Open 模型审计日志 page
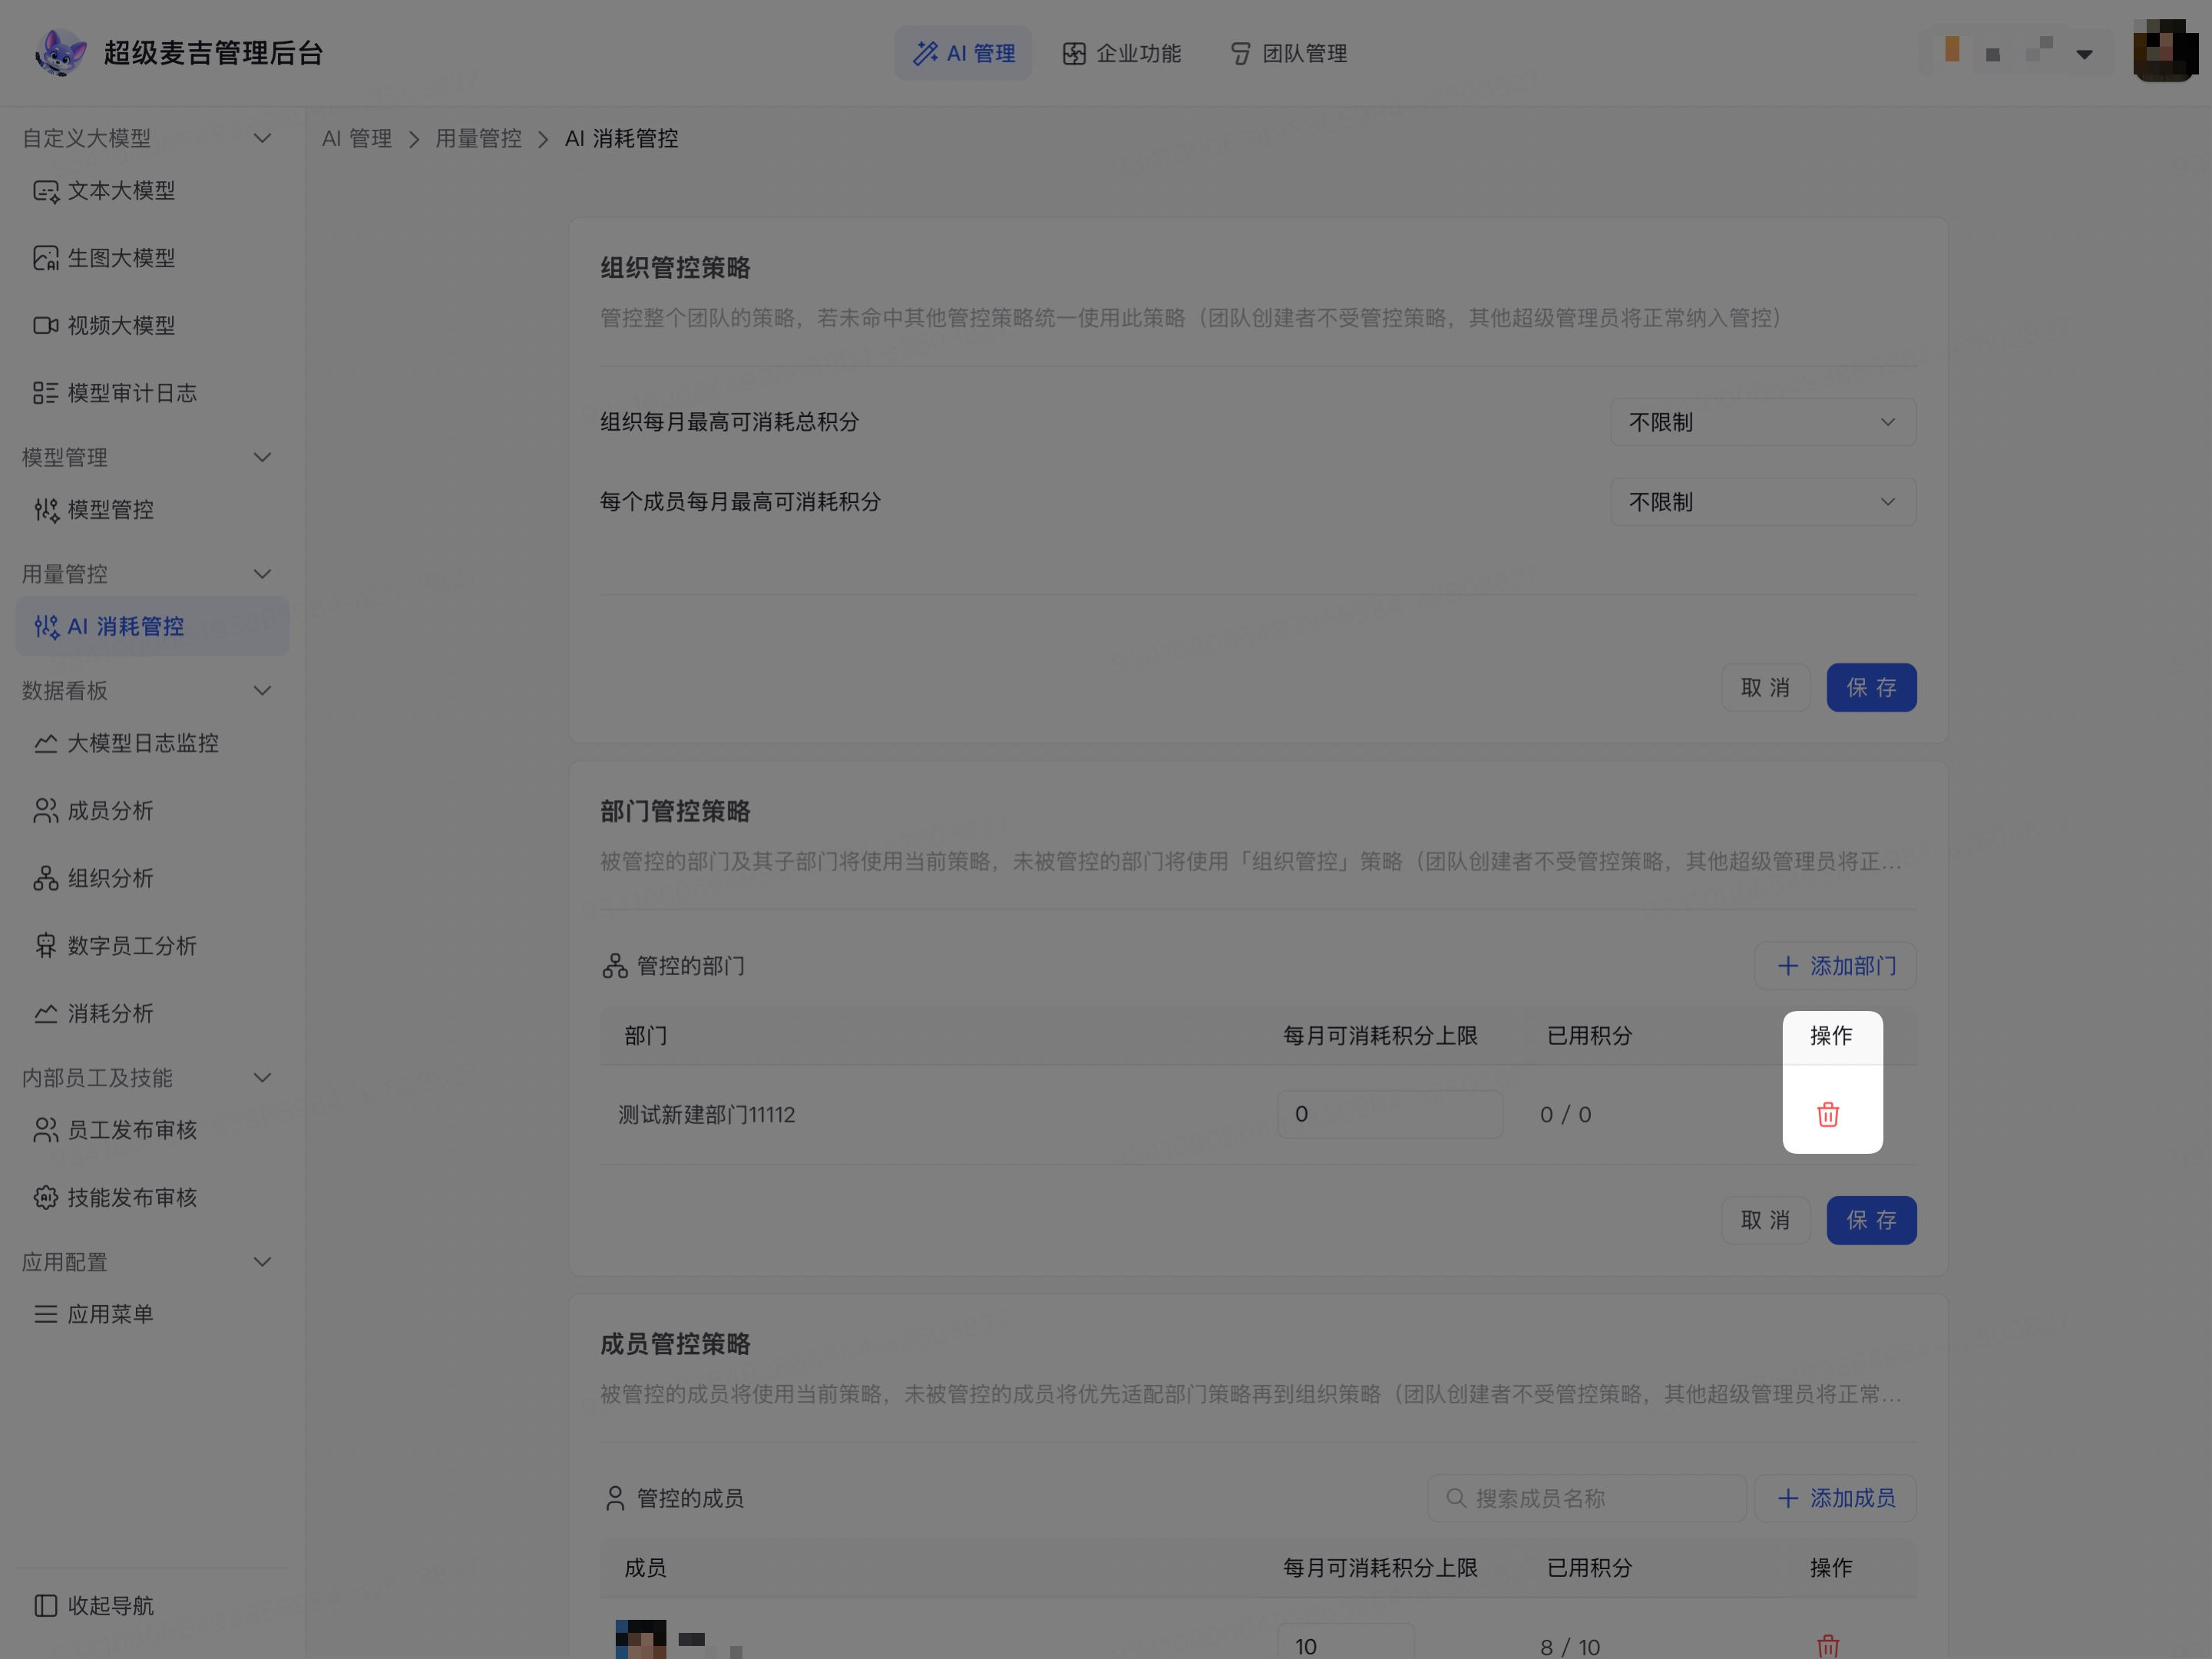Image resolution: width=2212 pixels, height=1659 pixels. point(152,393)
